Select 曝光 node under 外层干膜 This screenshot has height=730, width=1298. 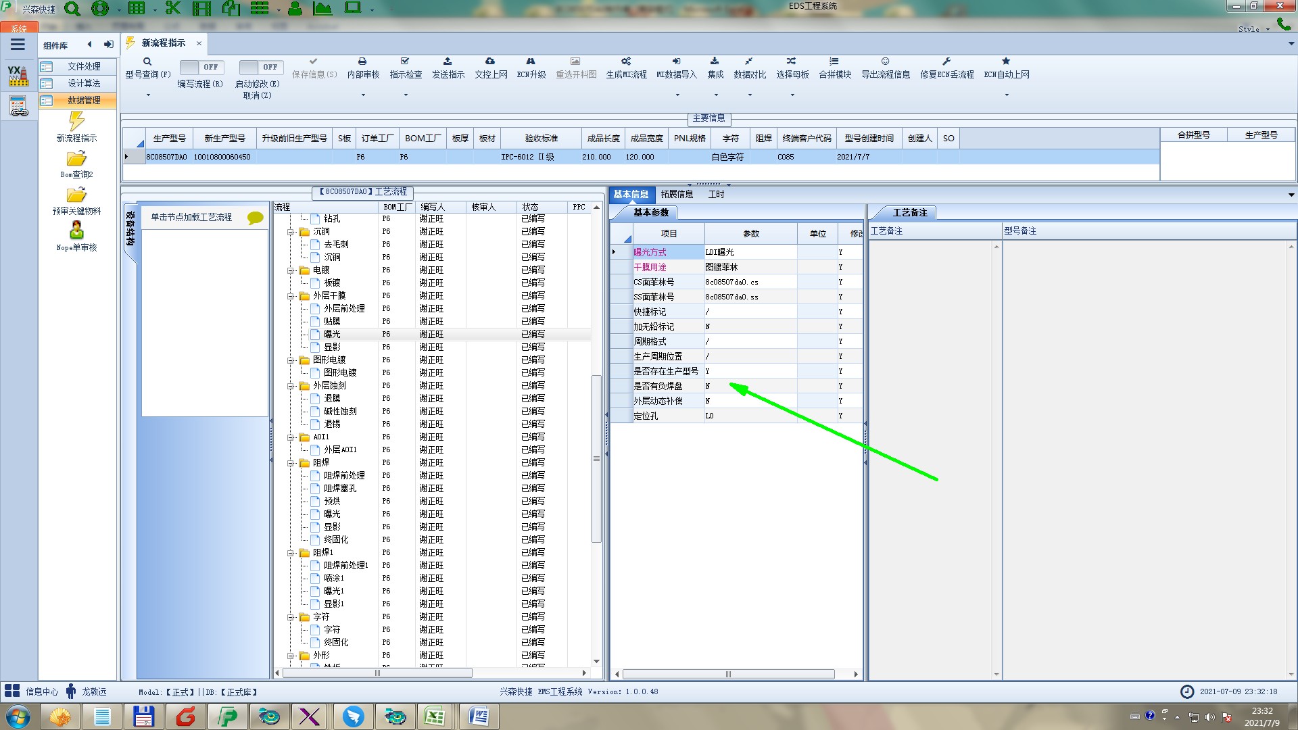tap(332, 335)
